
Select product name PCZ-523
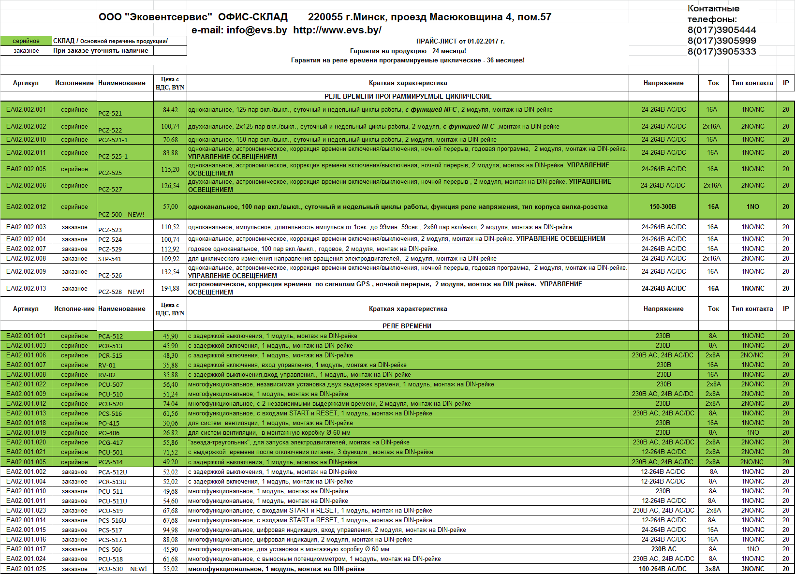coord(110,230)
